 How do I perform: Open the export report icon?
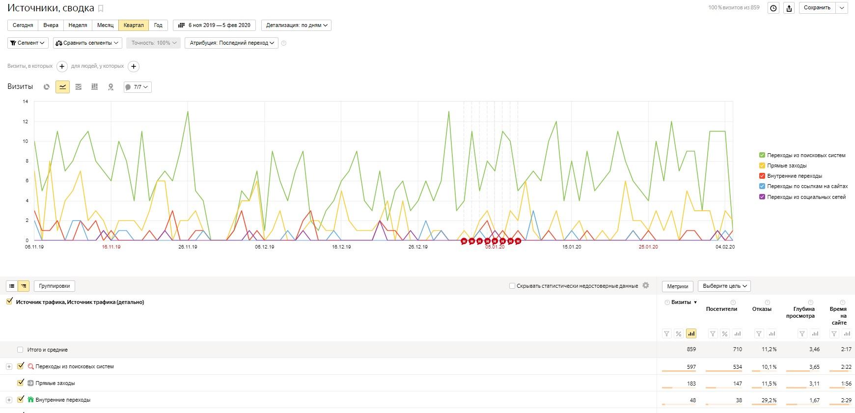[x=789, y=8]
